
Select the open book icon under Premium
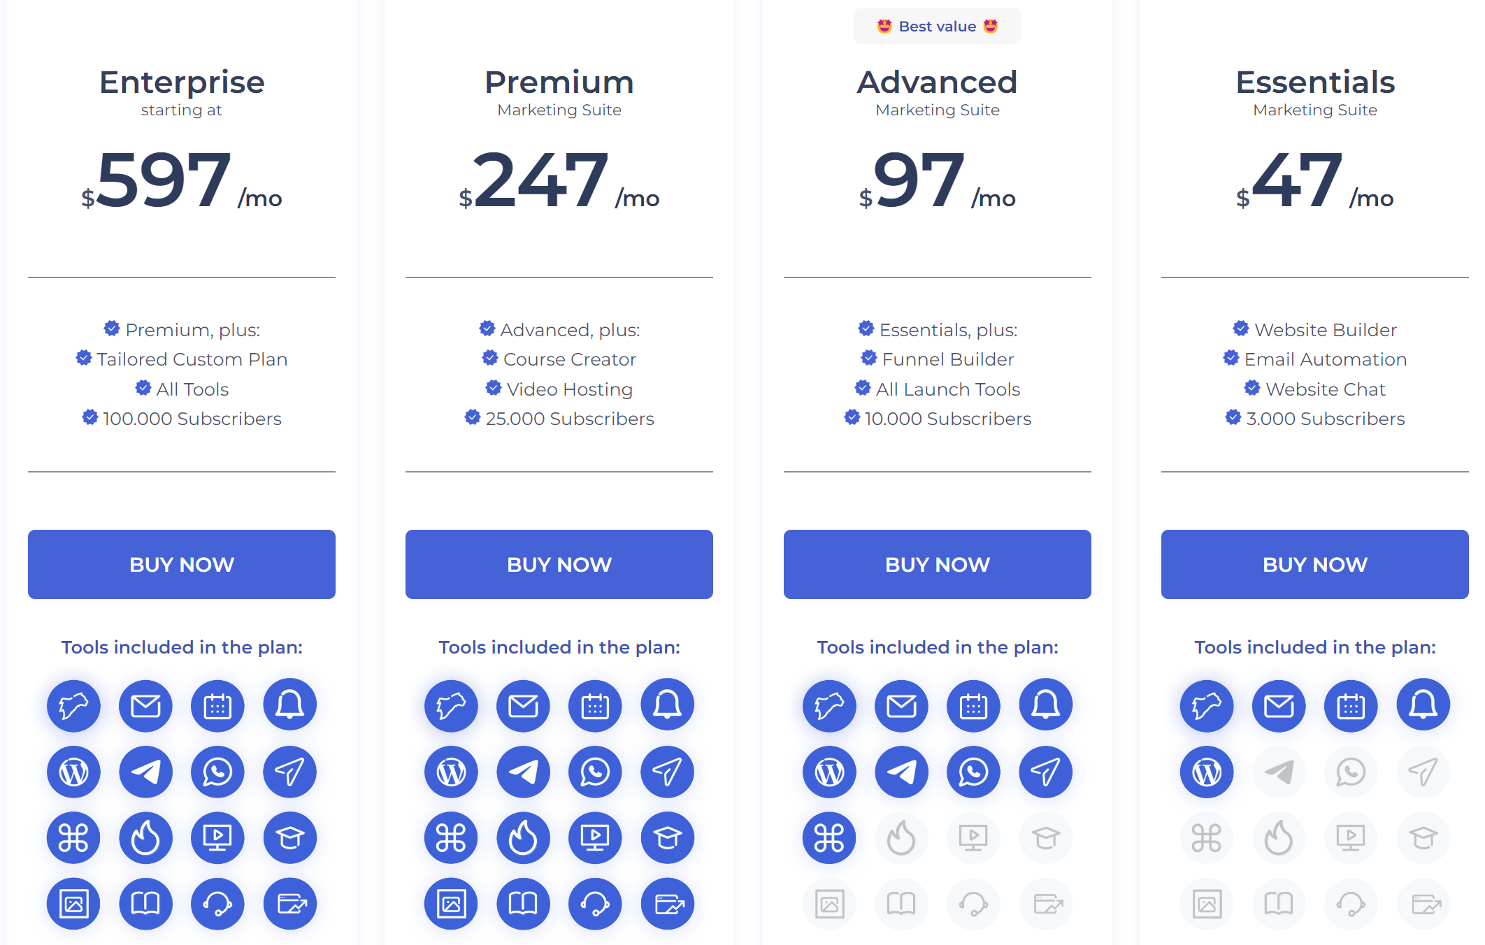tap(523, 904)
